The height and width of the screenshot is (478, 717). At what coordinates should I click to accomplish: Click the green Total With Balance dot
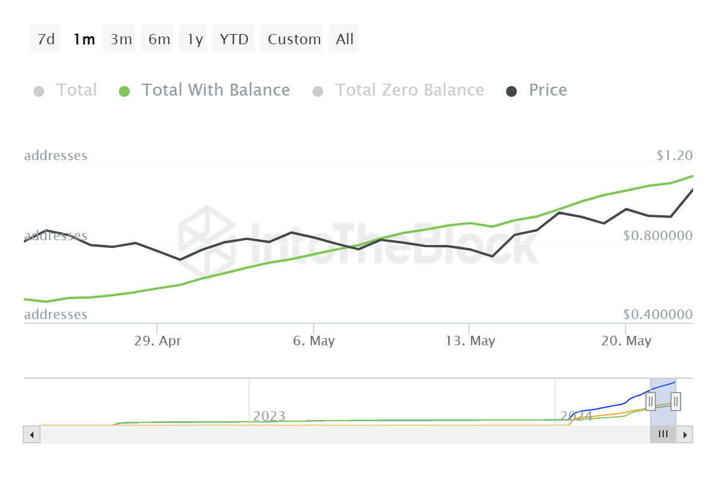click(124, 91)
